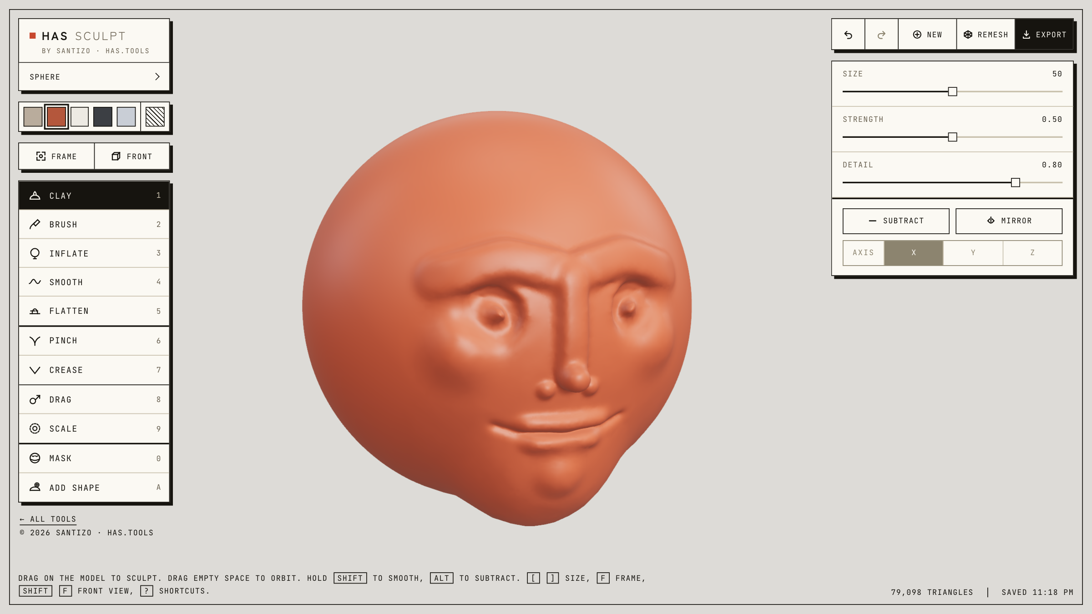
Task: Click the 79,098 triangles status text
Action: pos(932,592)
